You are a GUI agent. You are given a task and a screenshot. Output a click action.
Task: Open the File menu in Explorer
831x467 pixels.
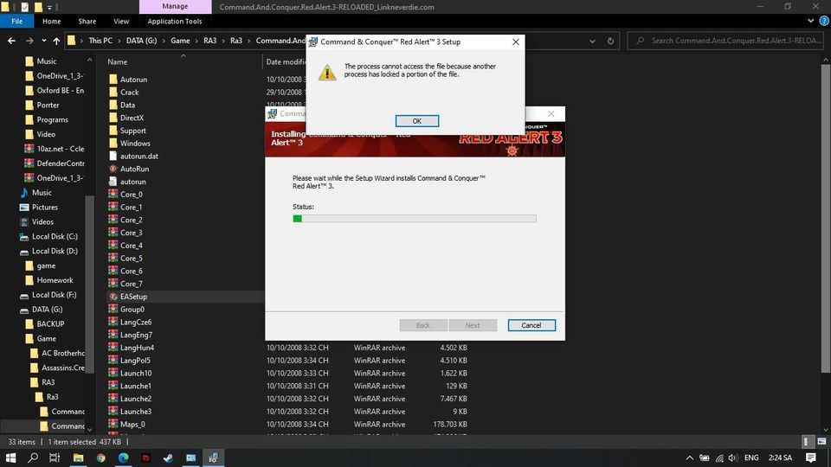click(x=16, y=21)
